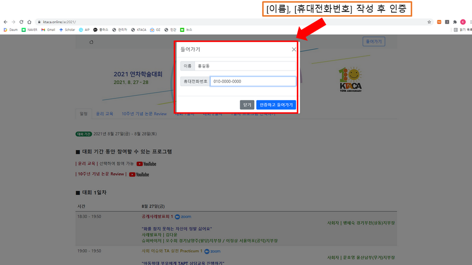Click the zoom logo next to Practicum 1
This screenshot has height=265, width=472.
click(212, 251)
